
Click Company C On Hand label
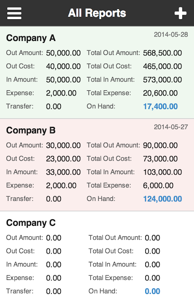[x=103, y=291]
